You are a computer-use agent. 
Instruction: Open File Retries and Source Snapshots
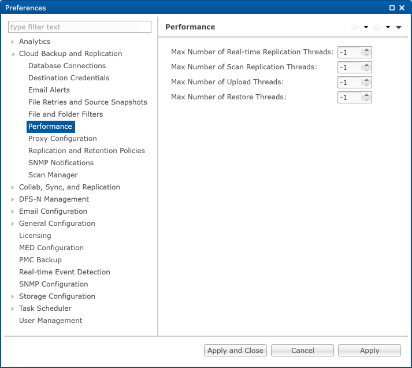pos(88,102)
